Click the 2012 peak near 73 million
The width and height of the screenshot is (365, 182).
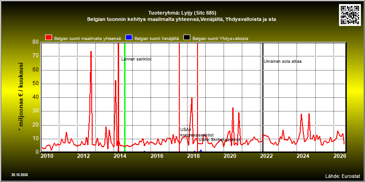point(91,51)
